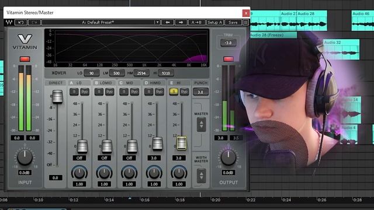Close the Vitamin Stereo/Master window

pos(246,13)
